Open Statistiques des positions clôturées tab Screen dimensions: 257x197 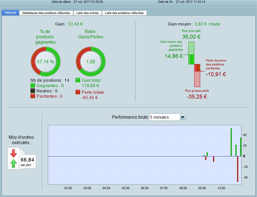pos(46,13)
